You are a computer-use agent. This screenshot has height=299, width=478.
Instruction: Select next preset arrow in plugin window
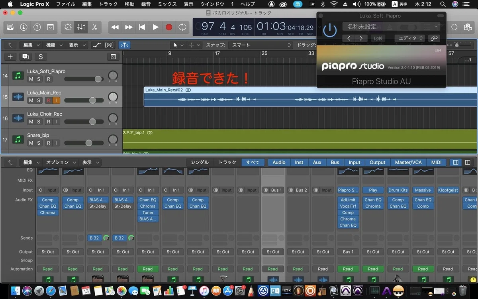[361, 38]
